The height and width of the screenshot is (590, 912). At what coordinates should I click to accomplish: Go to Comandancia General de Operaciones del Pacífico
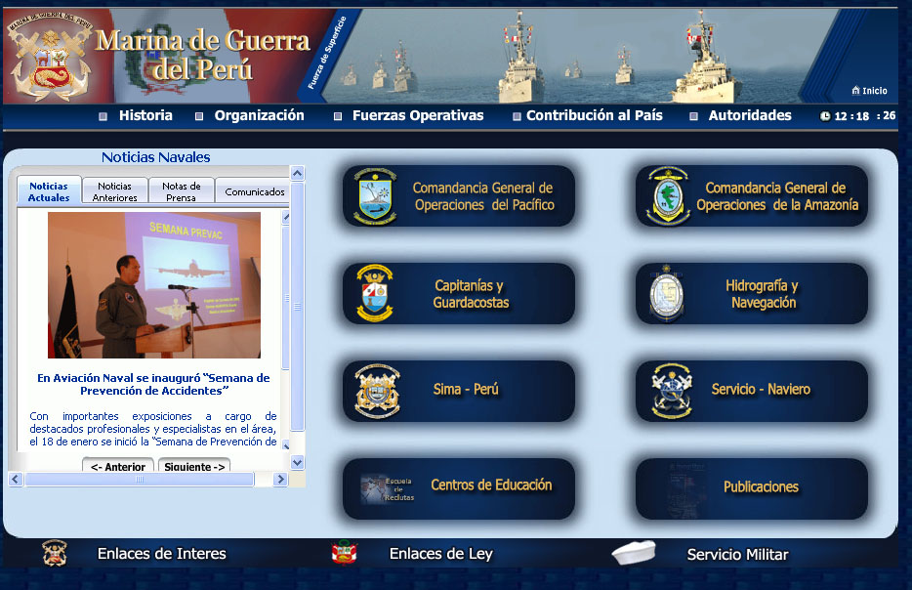[458, 196]
